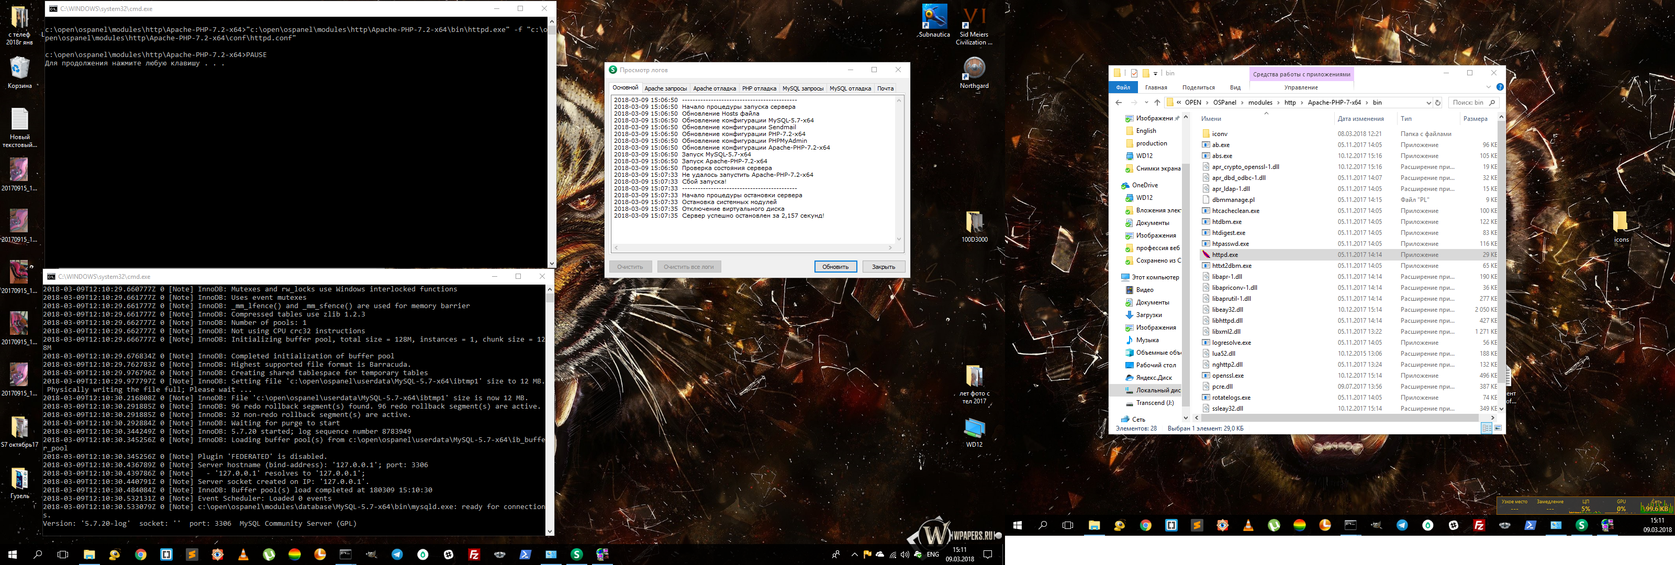Image resolution: width=1675 pixels, height=565 pixels.
Task: Click the refresh icon beside address bar
Action: click(1438, 103)
